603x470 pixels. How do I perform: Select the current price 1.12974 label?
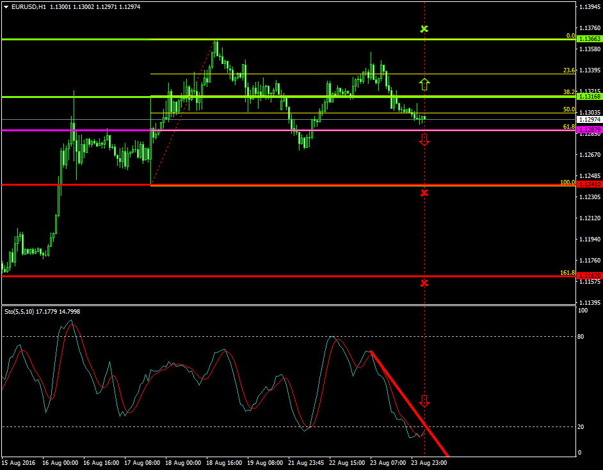[x=589, y=119]
